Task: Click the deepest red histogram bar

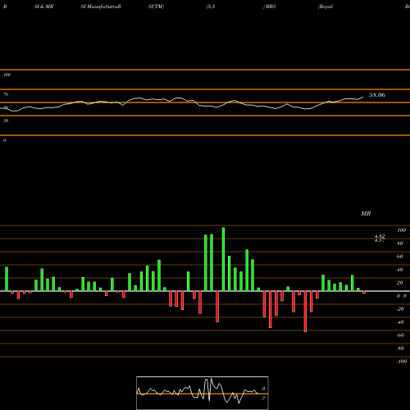Action: coord(305,312)
